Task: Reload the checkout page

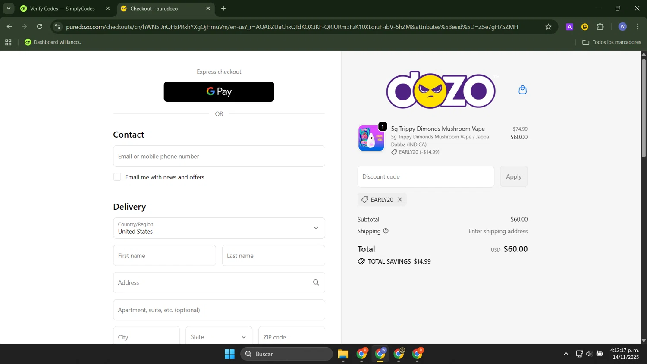Action: 40,27
